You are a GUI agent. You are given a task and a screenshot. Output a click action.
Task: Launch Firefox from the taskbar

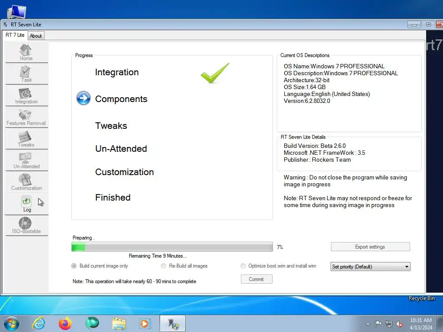tap(65, 323)
